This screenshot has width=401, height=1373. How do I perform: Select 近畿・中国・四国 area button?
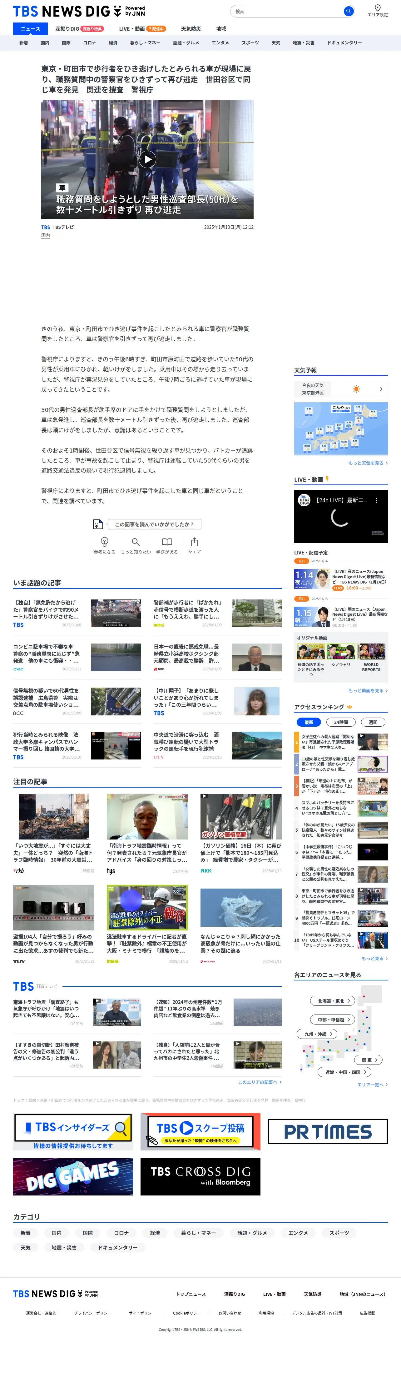pyautogui.click(x=345, y=1072)
